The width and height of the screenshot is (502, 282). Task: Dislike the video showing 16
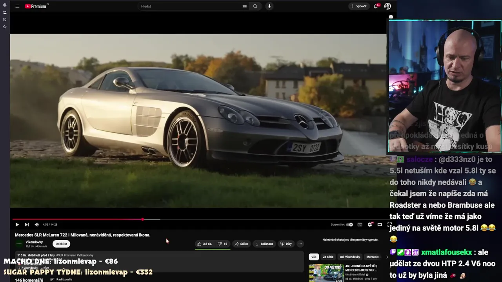[223, 244]
